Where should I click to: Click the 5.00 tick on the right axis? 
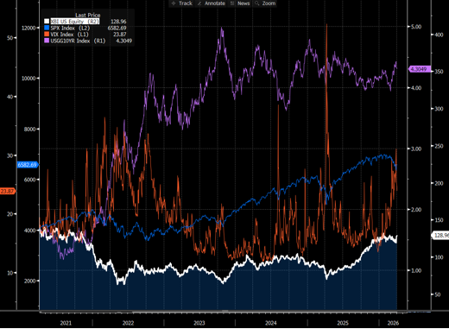(416, 27)
